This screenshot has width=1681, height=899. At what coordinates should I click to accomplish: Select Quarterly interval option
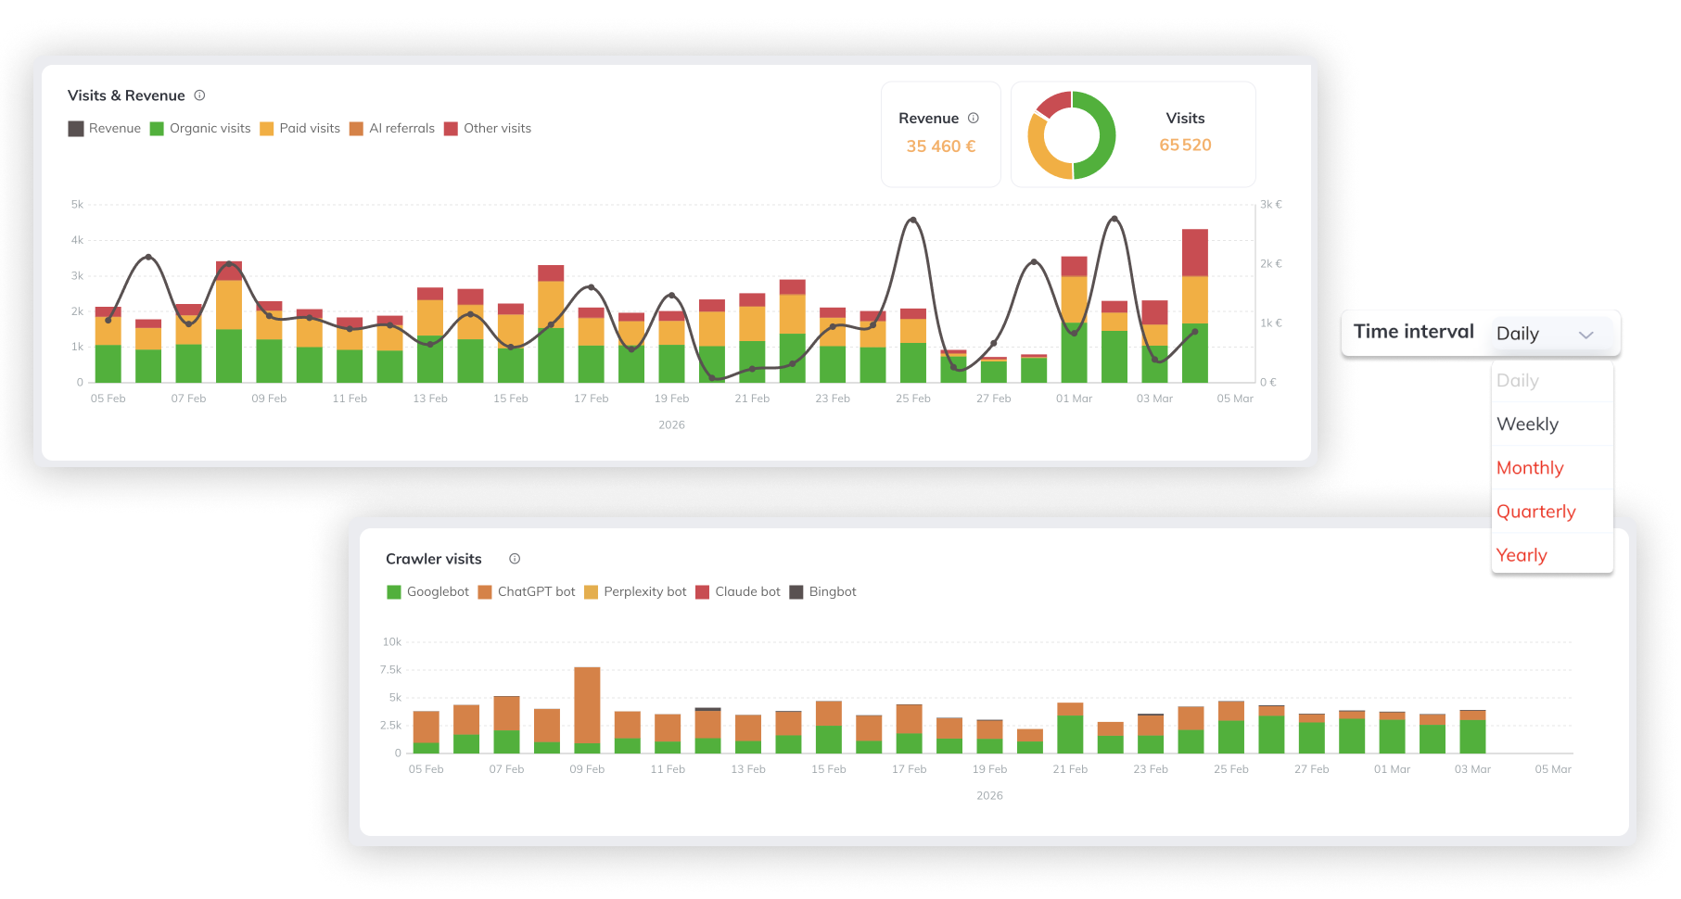pyautogui.click(x=1536, y=512)
